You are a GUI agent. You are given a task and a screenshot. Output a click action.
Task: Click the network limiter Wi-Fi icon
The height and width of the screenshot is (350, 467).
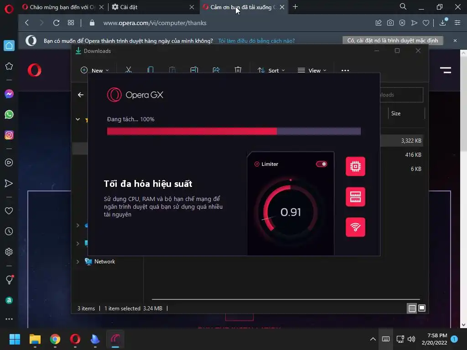pyautogui.click(x=355, y=227)
